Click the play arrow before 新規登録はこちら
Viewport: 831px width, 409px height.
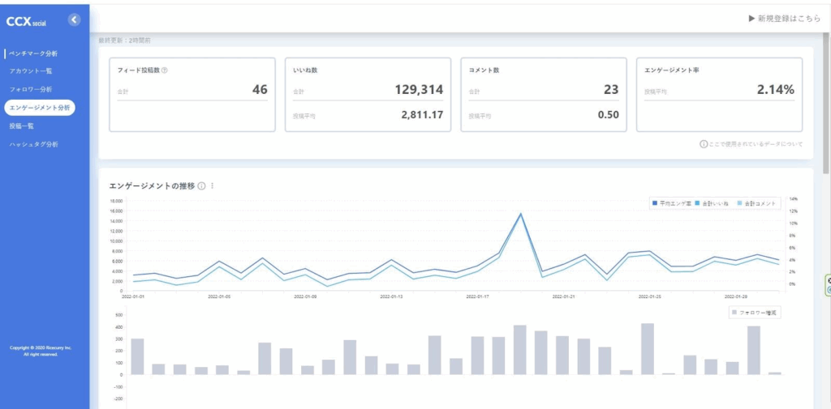[751, 19]
